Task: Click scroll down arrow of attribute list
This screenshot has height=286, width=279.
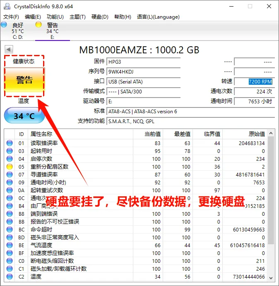Action: tap(271, 278)
